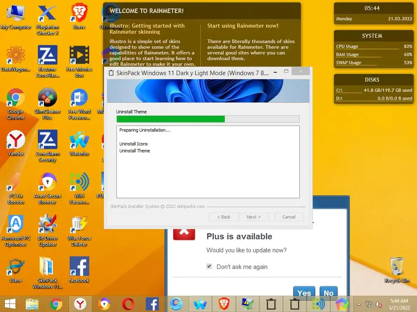417x312 pixels.
Task: Minimize the SkinPack installer window
Action: 276,71
